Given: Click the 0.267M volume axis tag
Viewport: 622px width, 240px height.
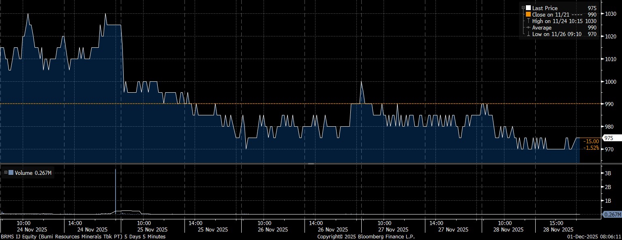Looking at the screenshot, I should (x=611, y=215).
